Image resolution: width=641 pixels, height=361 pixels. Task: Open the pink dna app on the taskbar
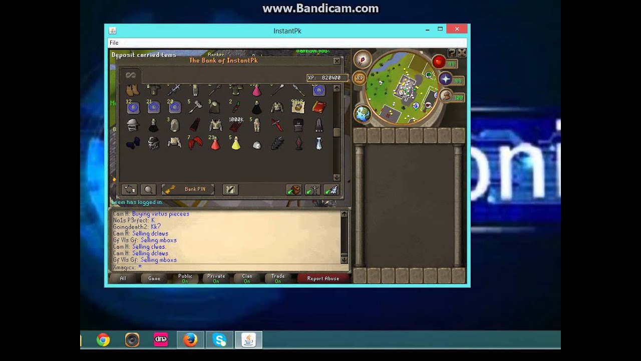[161, 340]
